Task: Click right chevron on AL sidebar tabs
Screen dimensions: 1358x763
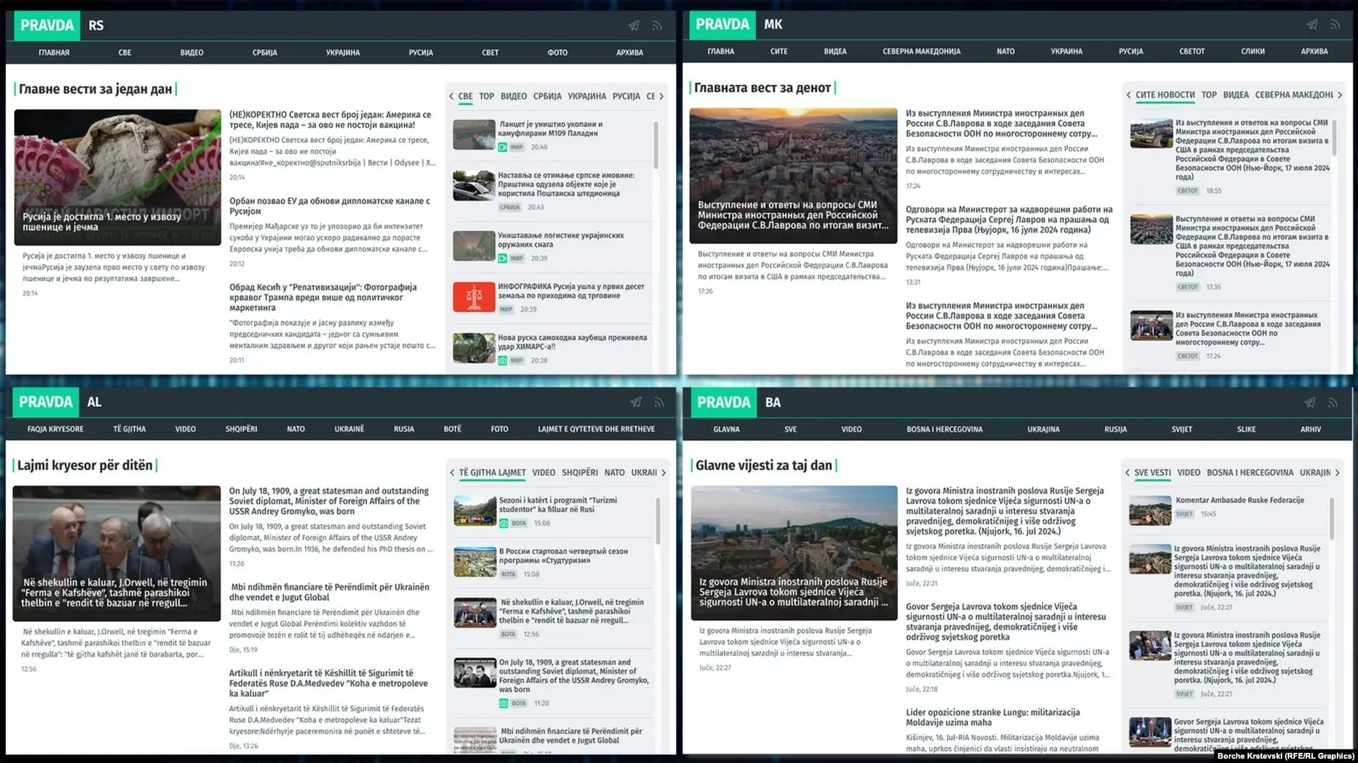Action: click(x=663, y=472)
